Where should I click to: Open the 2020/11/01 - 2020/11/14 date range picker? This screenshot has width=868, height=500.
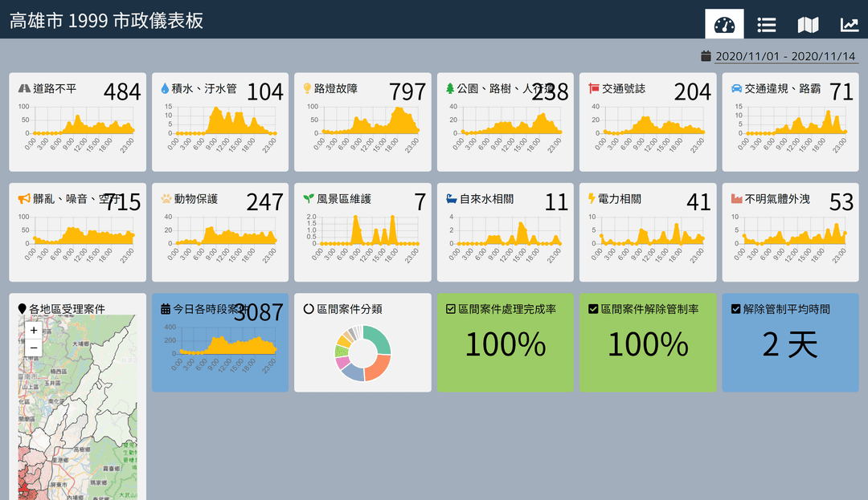[785, 57]
